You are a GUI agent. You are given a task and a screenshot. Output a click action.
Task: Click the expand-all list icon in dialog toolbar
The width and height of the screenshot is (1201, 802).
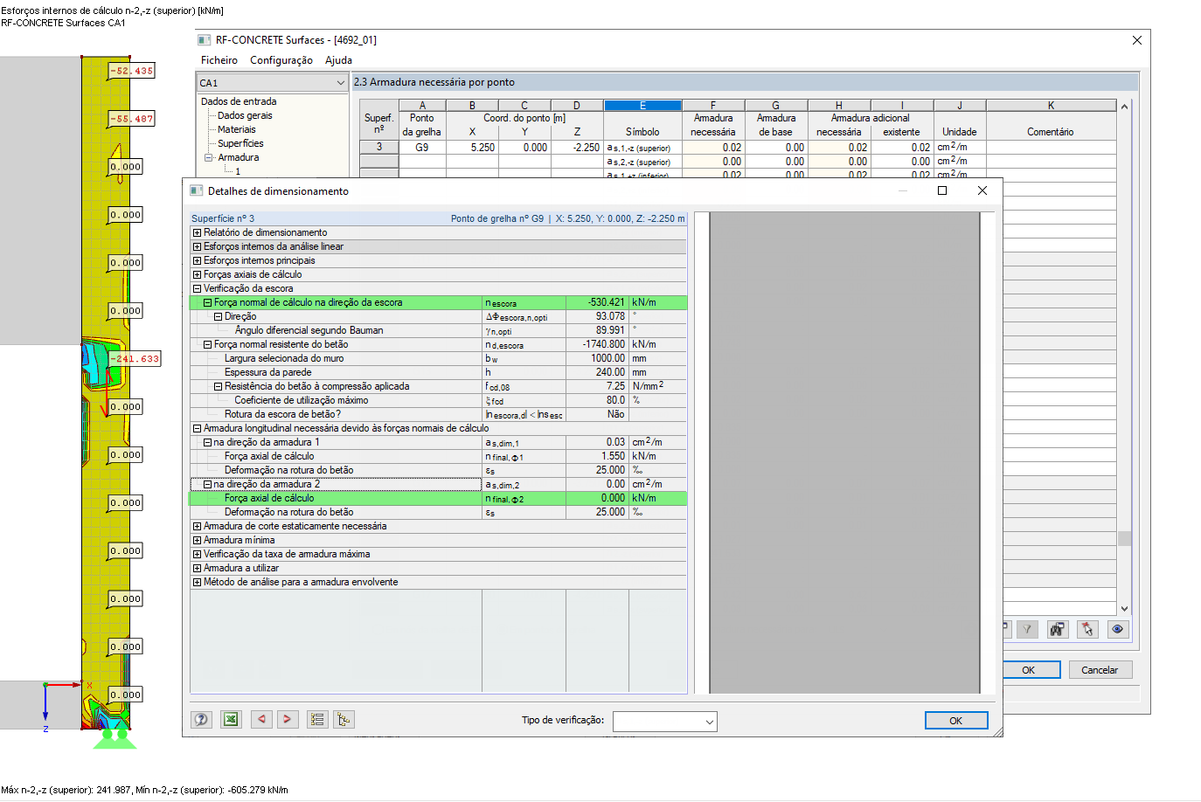tap(317, 720)
